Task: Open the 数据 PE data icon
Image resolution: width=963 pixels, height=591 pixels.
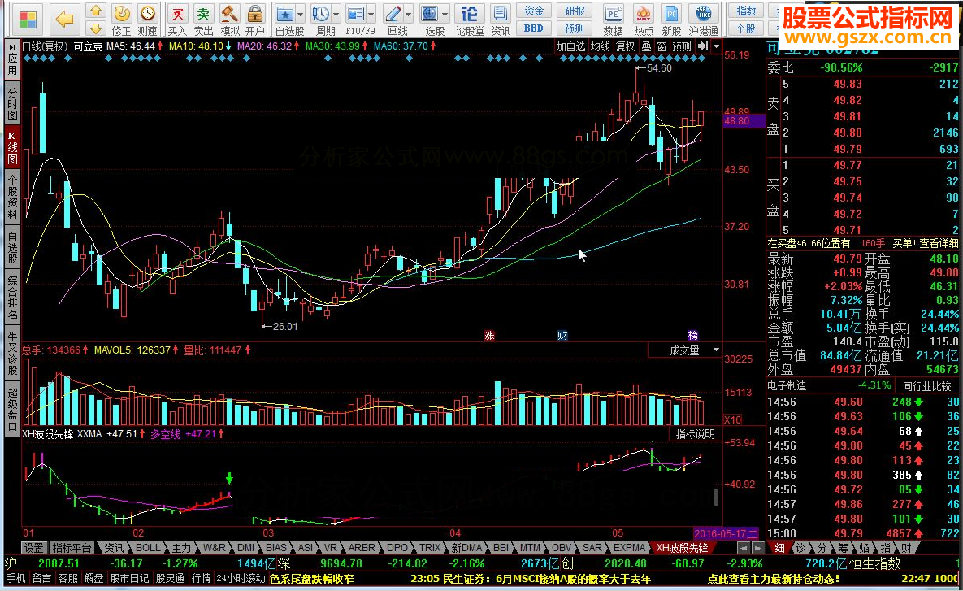Action: click(x=613, y=20)
